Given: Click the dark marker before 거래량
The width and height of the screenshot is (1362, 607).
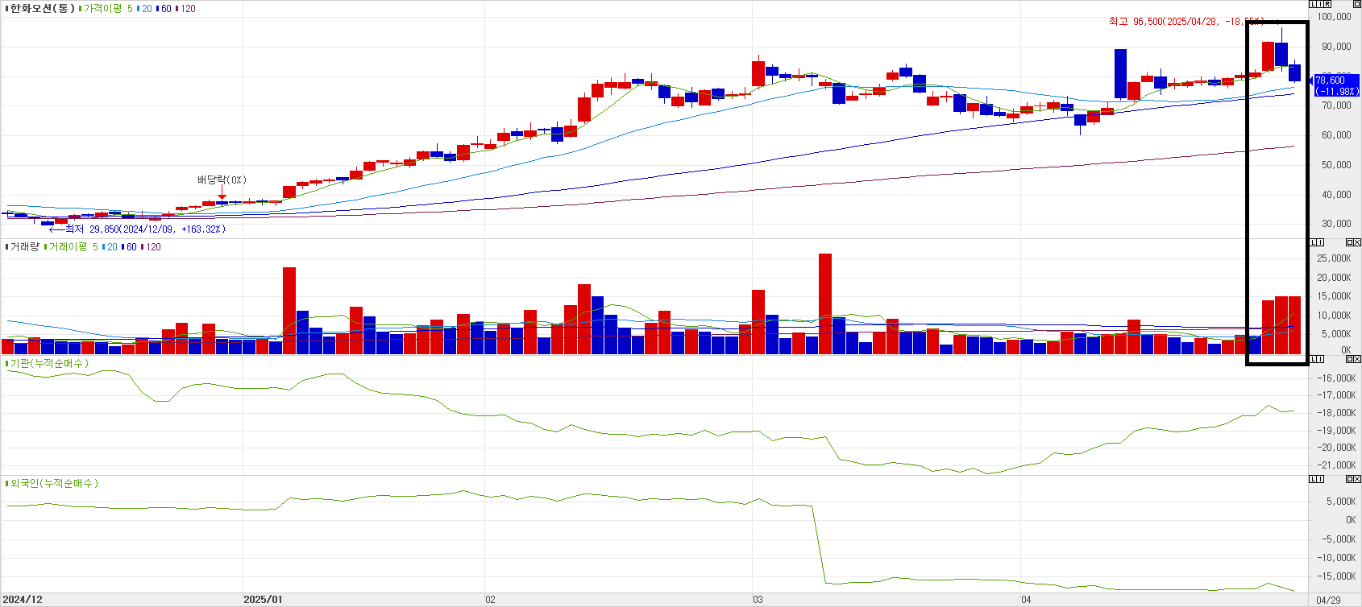Looking at the screenshot, I should coord(6,246).
